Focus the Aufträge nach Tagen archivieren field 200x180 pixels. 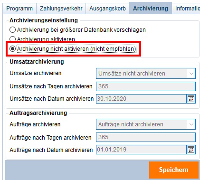coord(146,137)
